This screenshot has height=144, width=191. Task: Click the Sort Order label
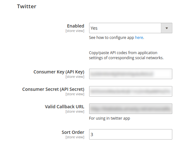[x=73, y=132]
